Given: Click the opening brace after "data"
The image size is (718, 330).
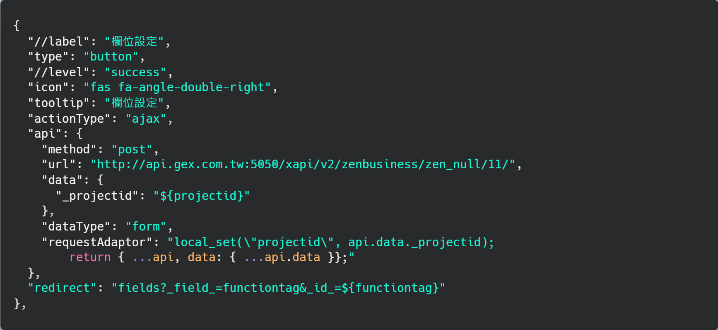Looking at the screenshot, I should 100,180.
